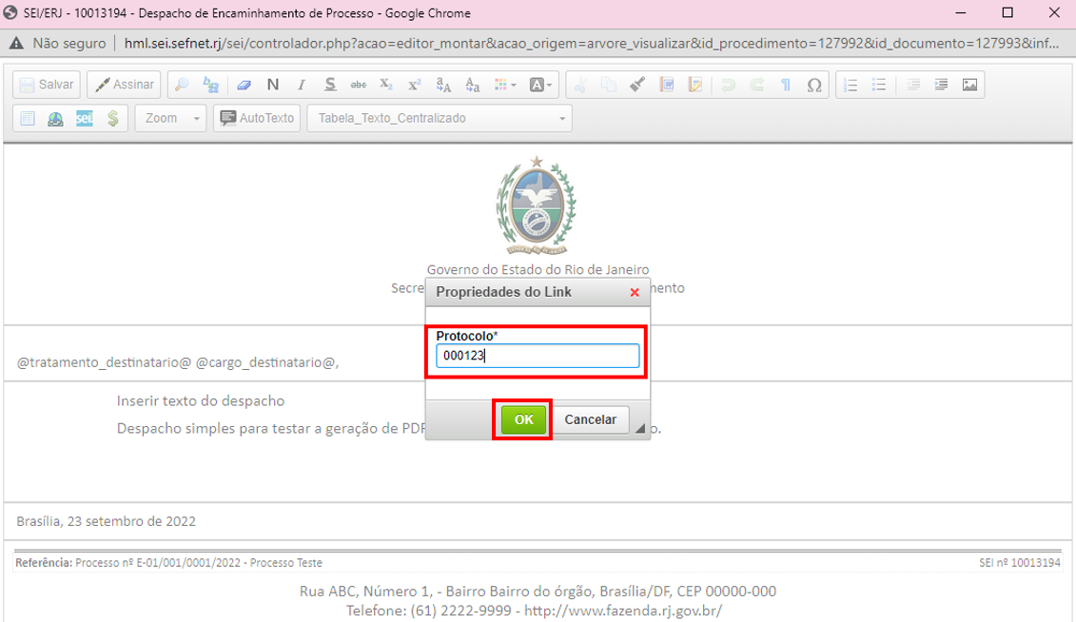Click the insert image icon
This screenshot has width=1076, height=622.
(969, 85)
